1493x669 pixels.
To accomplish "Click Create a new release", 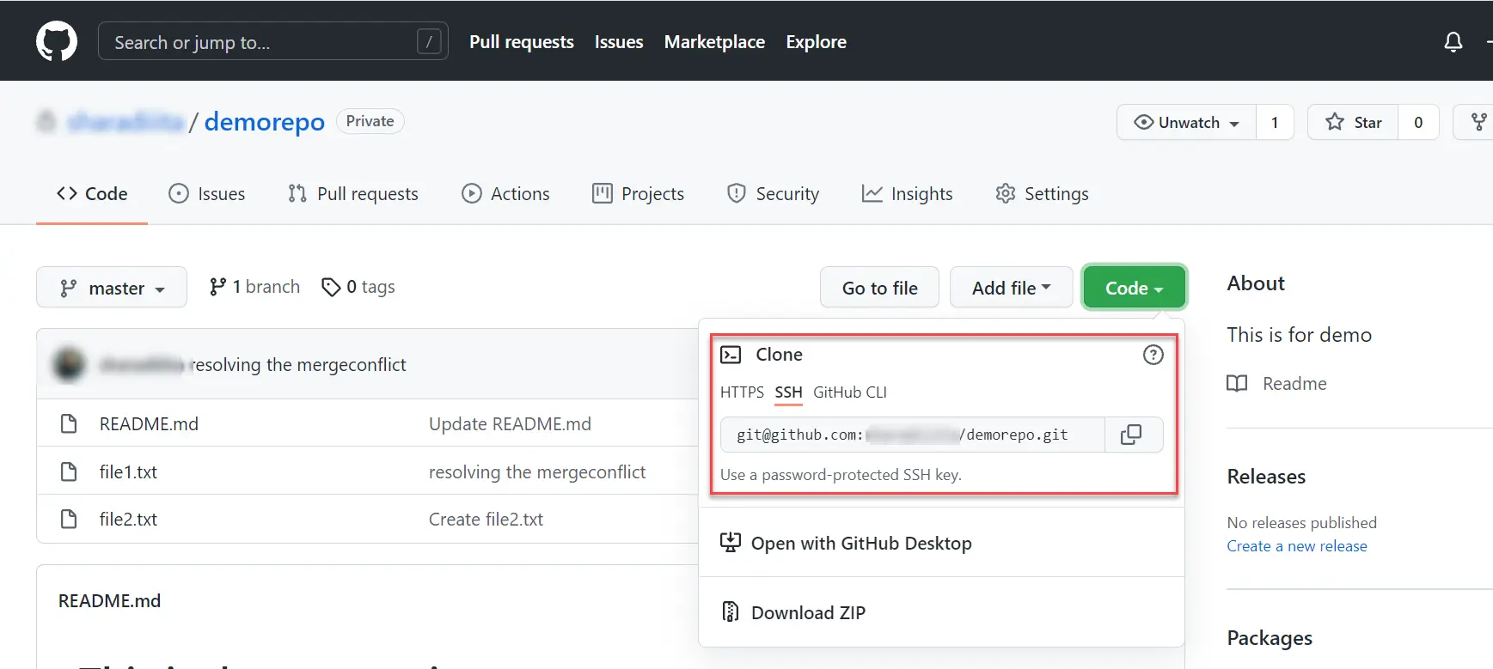I will point(1297,546).
